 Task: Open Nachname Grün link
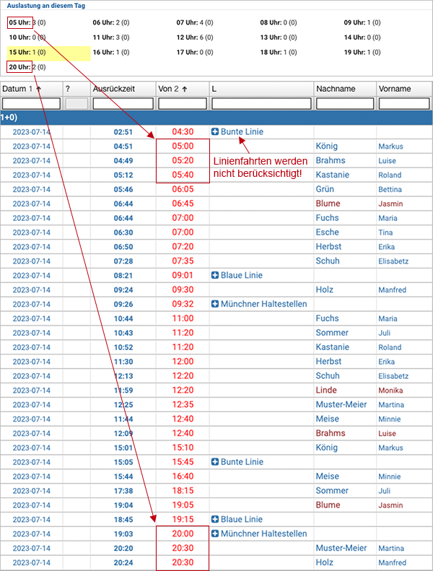click(x=325, y=189)
